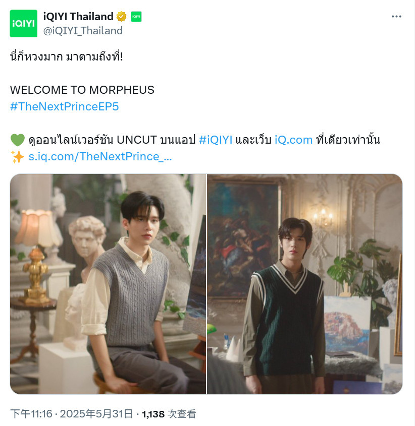
Task: Click the WELCOME TO MORPHEUS text
Action: click(82, 90)
